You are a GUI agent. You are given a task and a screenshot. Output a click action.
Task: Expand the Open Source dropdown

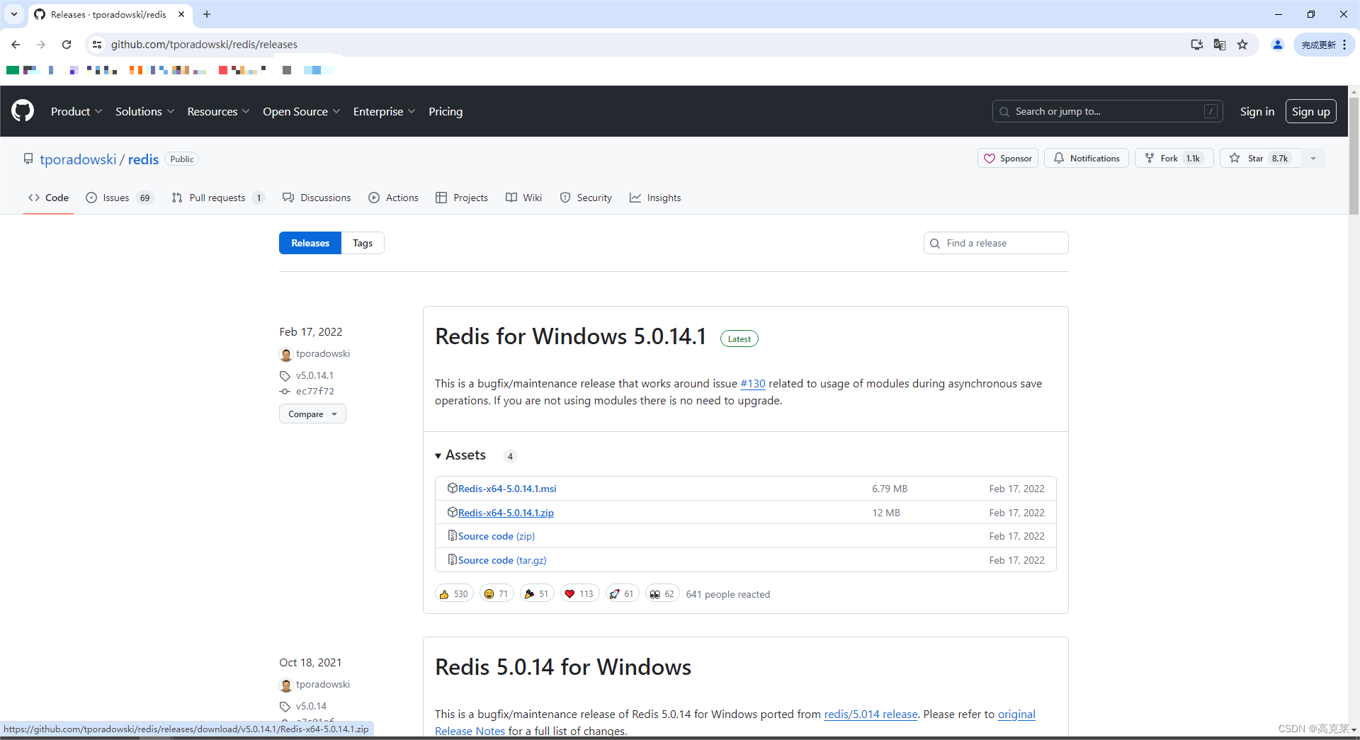pos(301,111)
